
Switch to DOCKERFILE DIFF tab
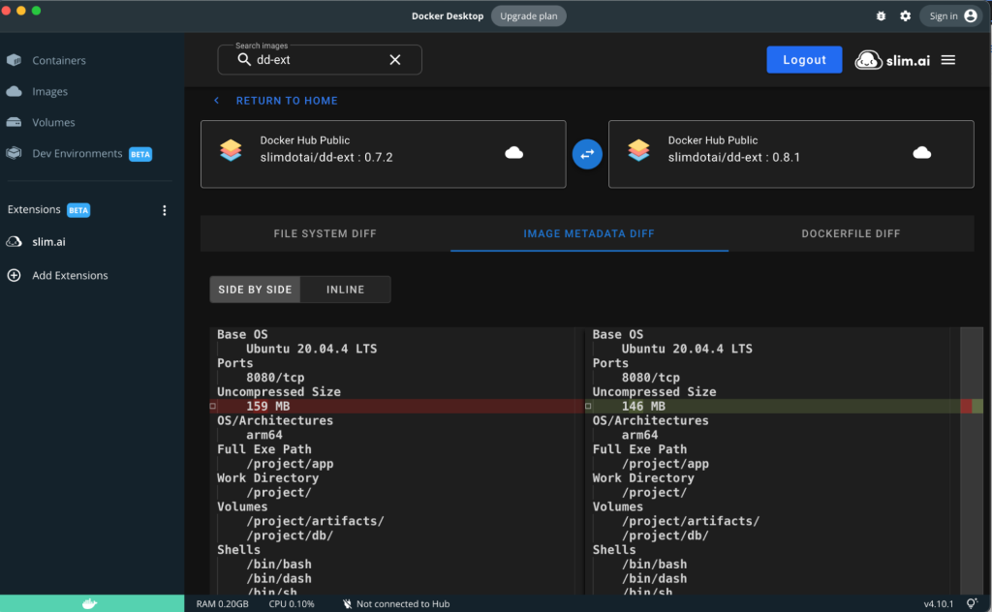pos(851,233)
